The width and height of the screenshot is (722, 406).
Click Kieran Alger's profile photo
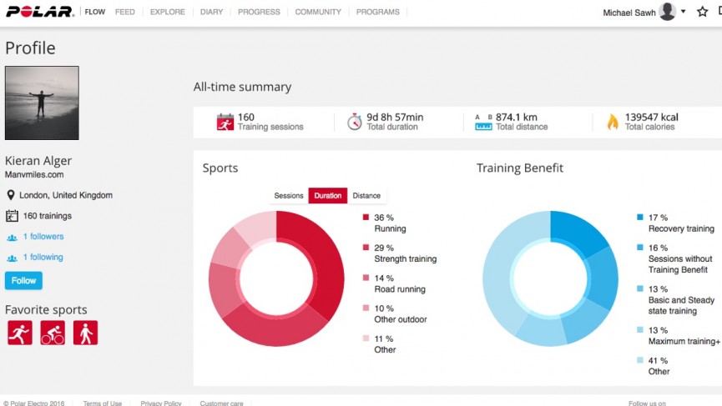[x=42, y=103]
